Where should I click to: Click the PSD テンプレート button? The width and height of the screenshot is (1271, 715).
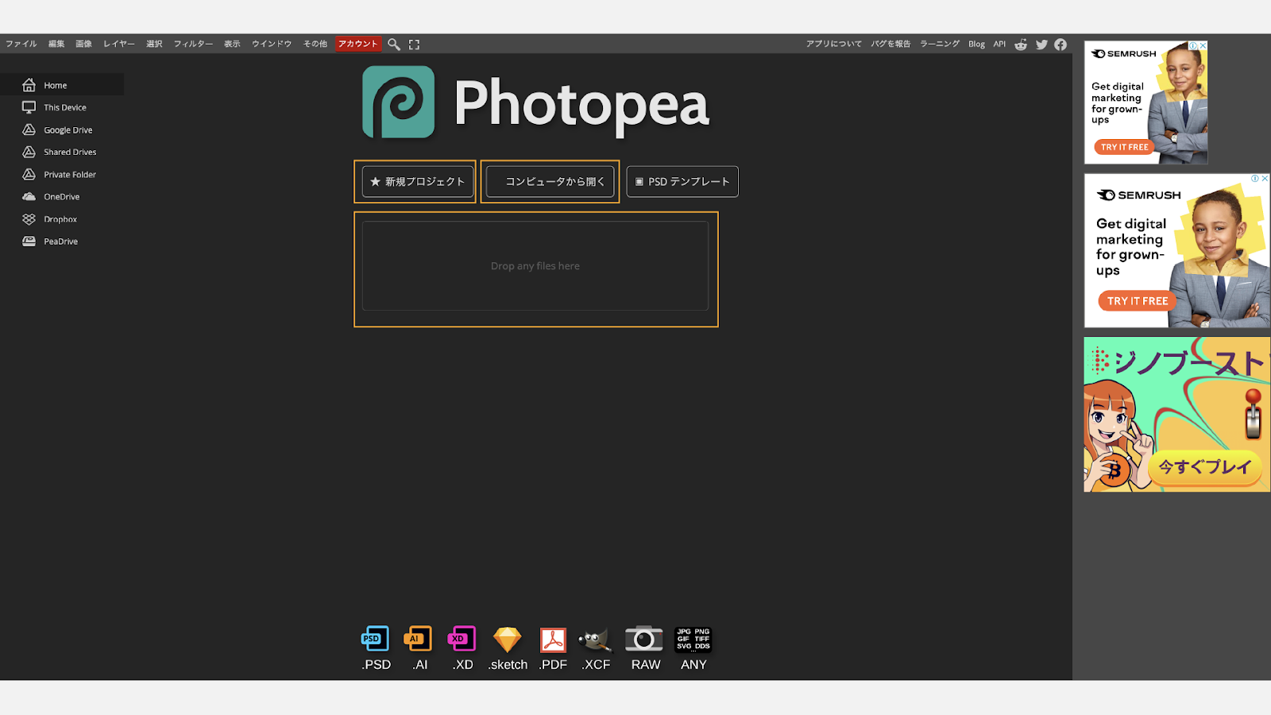tap(682, 181)
